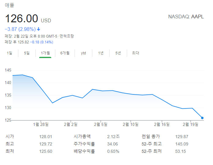Click the 전일 종가 value 129.87
The image size is (213, 165).
(182, 137)
